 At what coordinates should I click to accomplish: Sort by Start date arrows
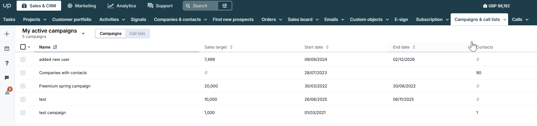[x=327, y=47]
